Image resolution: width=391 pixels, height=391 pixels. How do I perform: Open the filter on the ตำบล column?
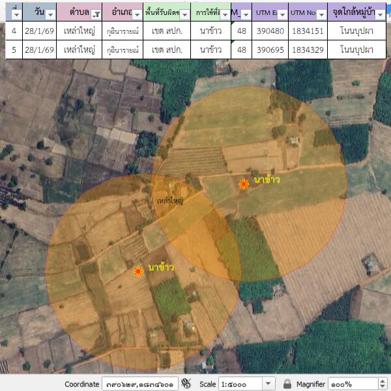[x=96, y=14]
